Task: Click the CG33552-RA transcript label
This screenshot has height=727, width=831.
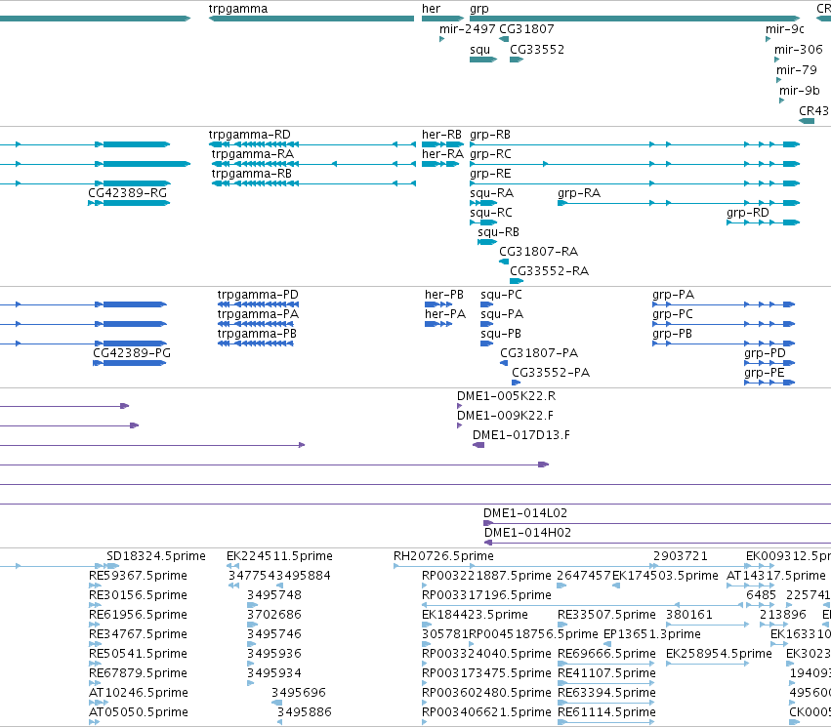Action: coord(550,271)
